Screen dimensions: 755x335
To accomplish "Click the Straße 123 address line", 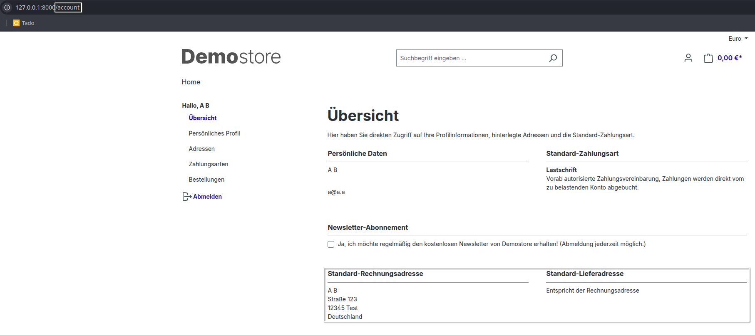I will click(x=342, y=299).
